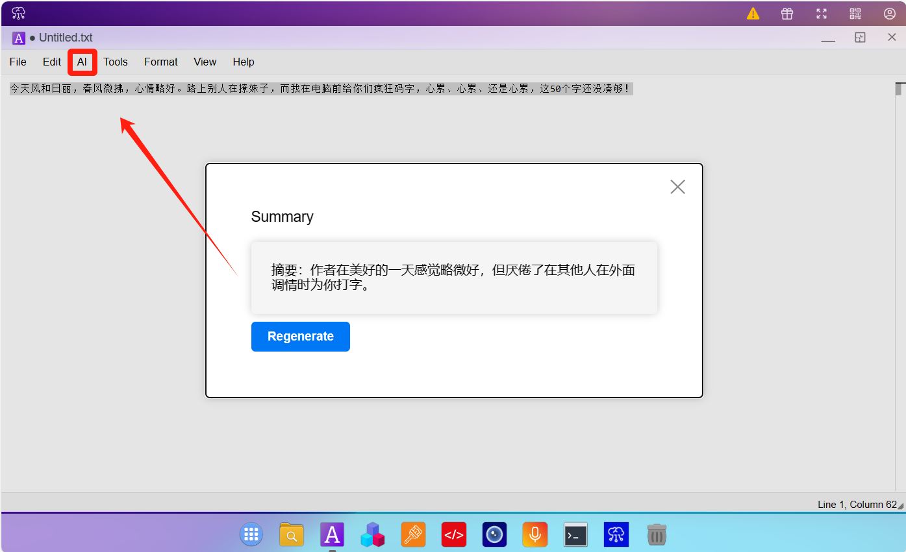Open the microphone recorder app in dock
The width and height of the screenshot is (906, 552).
click(535, 534)
